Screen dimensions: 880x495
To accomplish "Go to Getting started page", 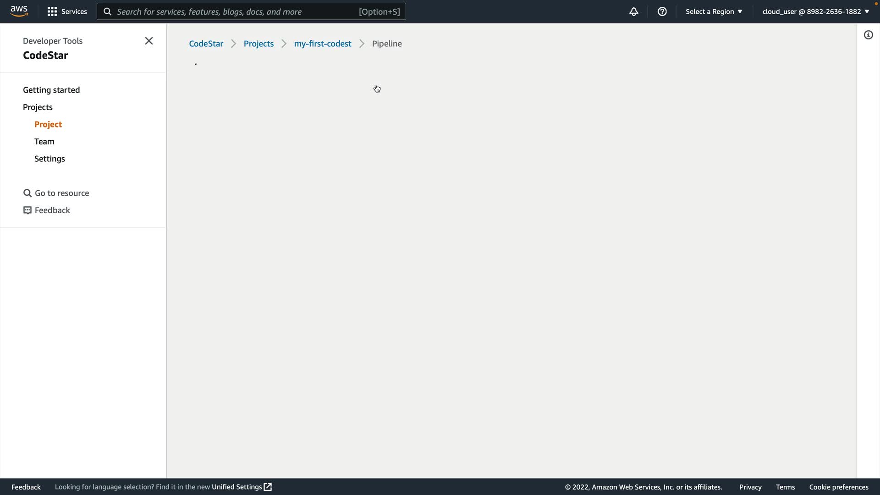I will (51, 90).
